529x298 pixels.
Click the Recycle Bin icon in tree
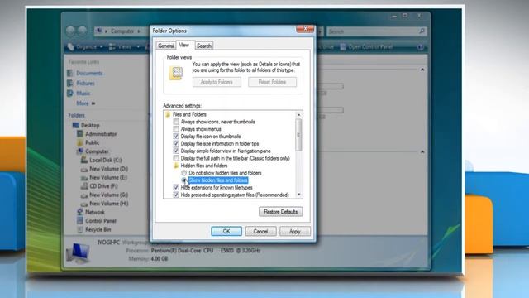click(80, 230)
